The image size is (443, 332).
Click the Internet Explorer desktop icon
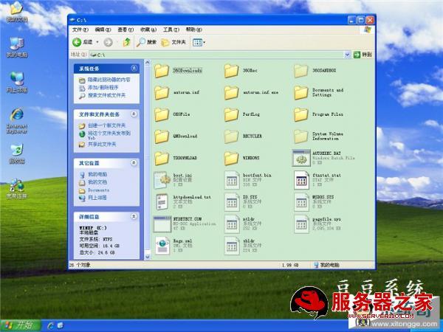[x=17, y=121]
